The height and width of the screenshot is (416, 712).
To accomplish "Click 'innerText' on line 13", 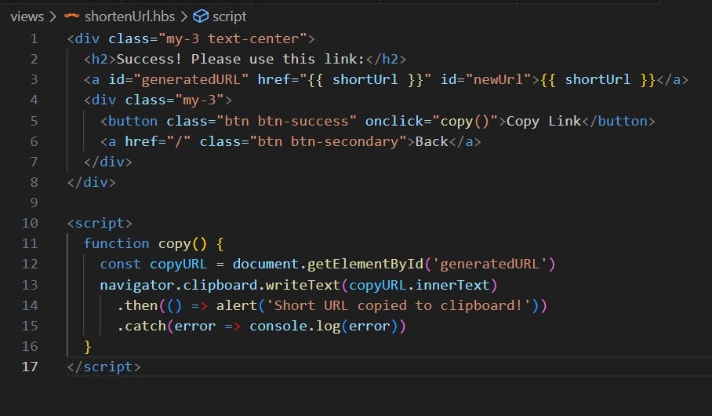I will tap(452, 285).
